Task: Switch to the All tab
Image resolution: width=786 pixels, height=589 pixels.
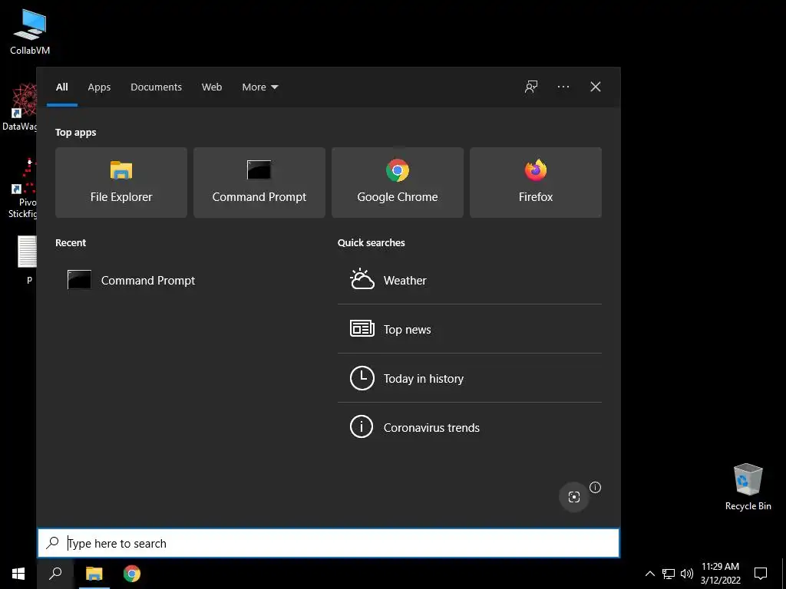Action: point(62,87)
